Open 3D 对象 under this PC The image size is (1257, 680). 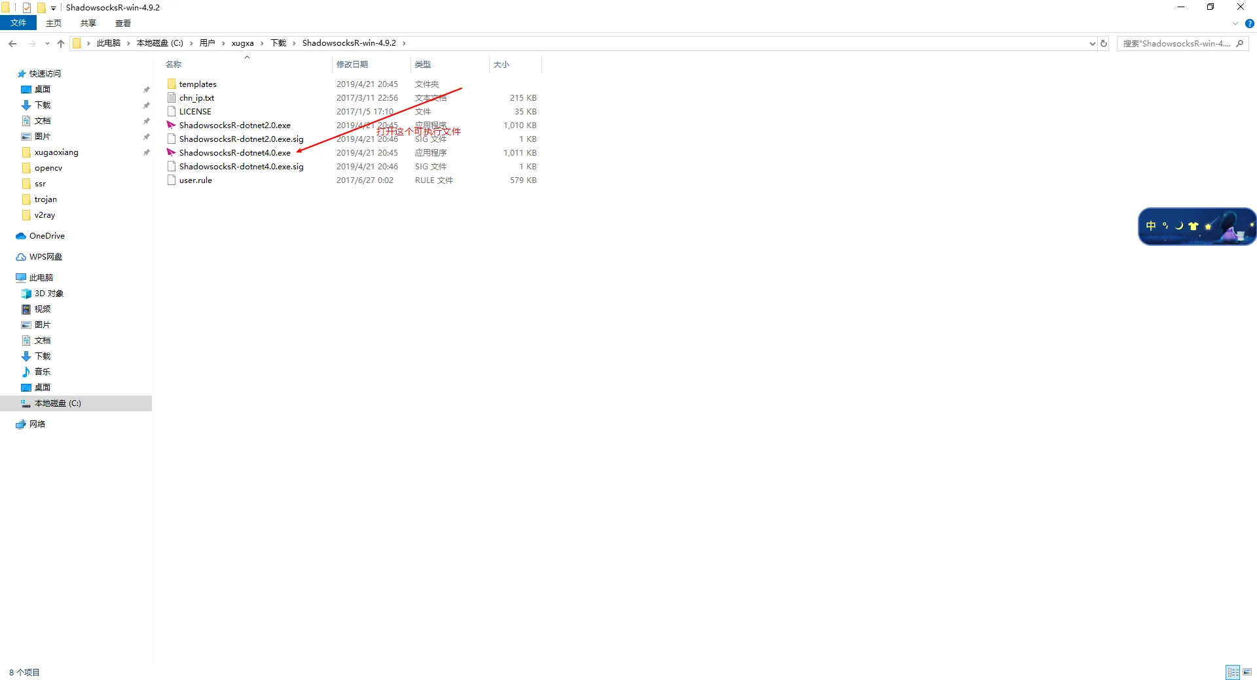coord(49,294)
